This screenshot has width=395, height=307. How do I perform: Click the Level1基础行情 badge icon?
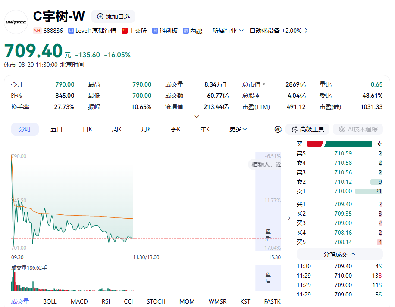(71, 31)
